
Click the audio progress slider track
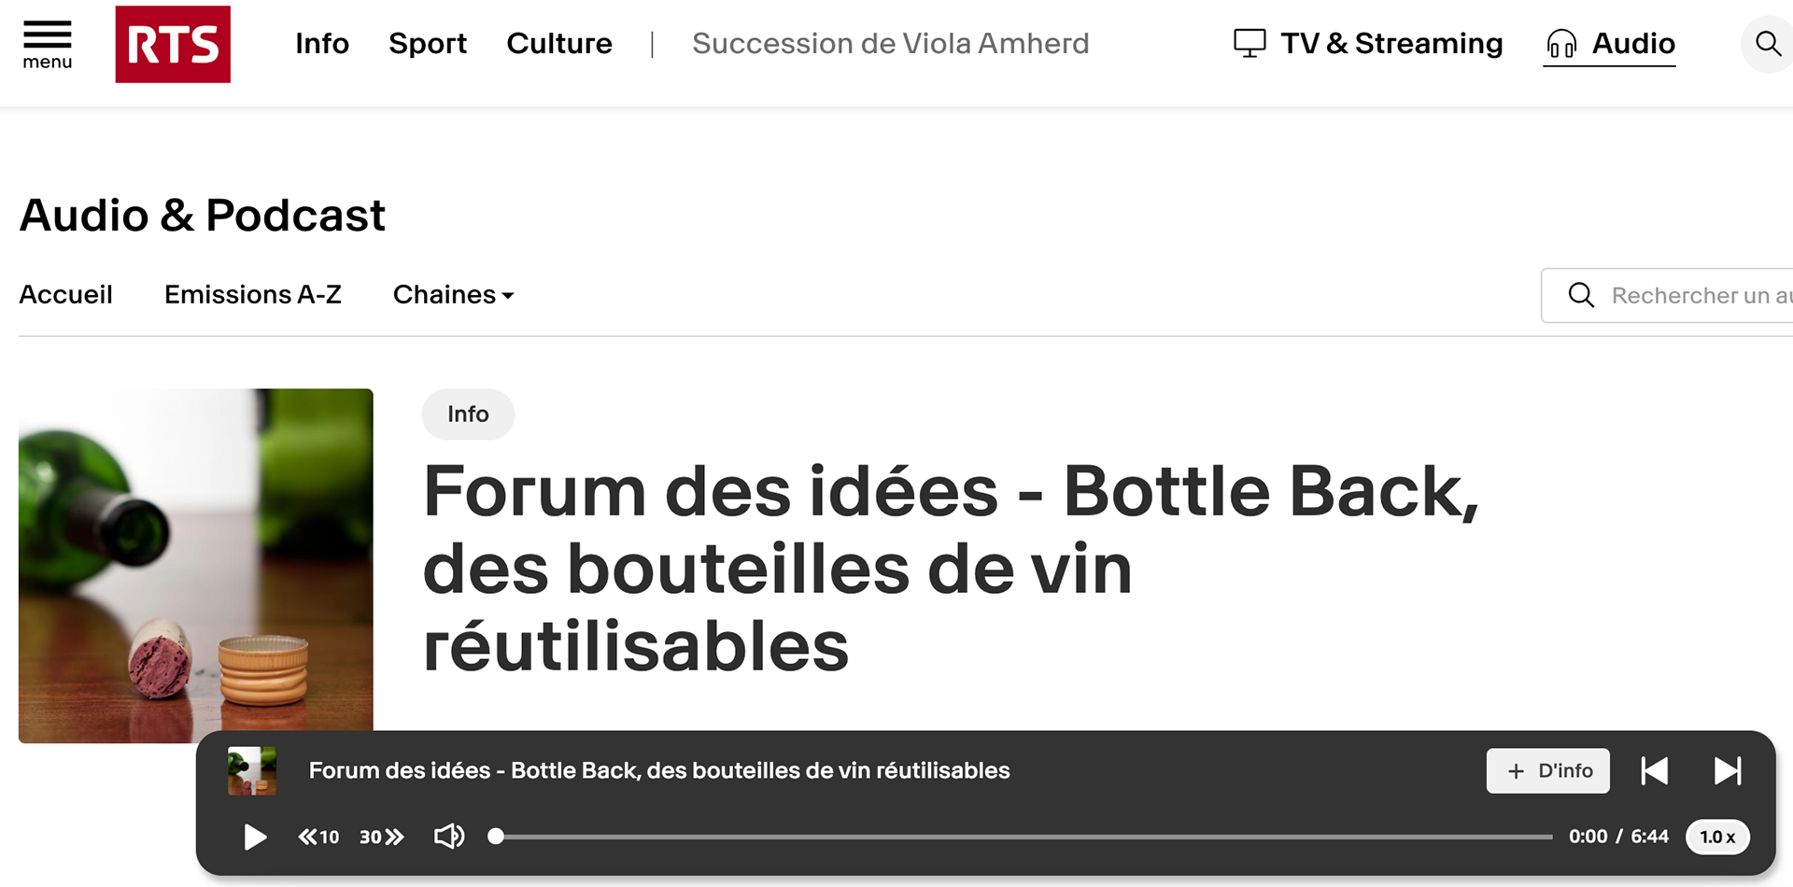tap(1021, 837)
